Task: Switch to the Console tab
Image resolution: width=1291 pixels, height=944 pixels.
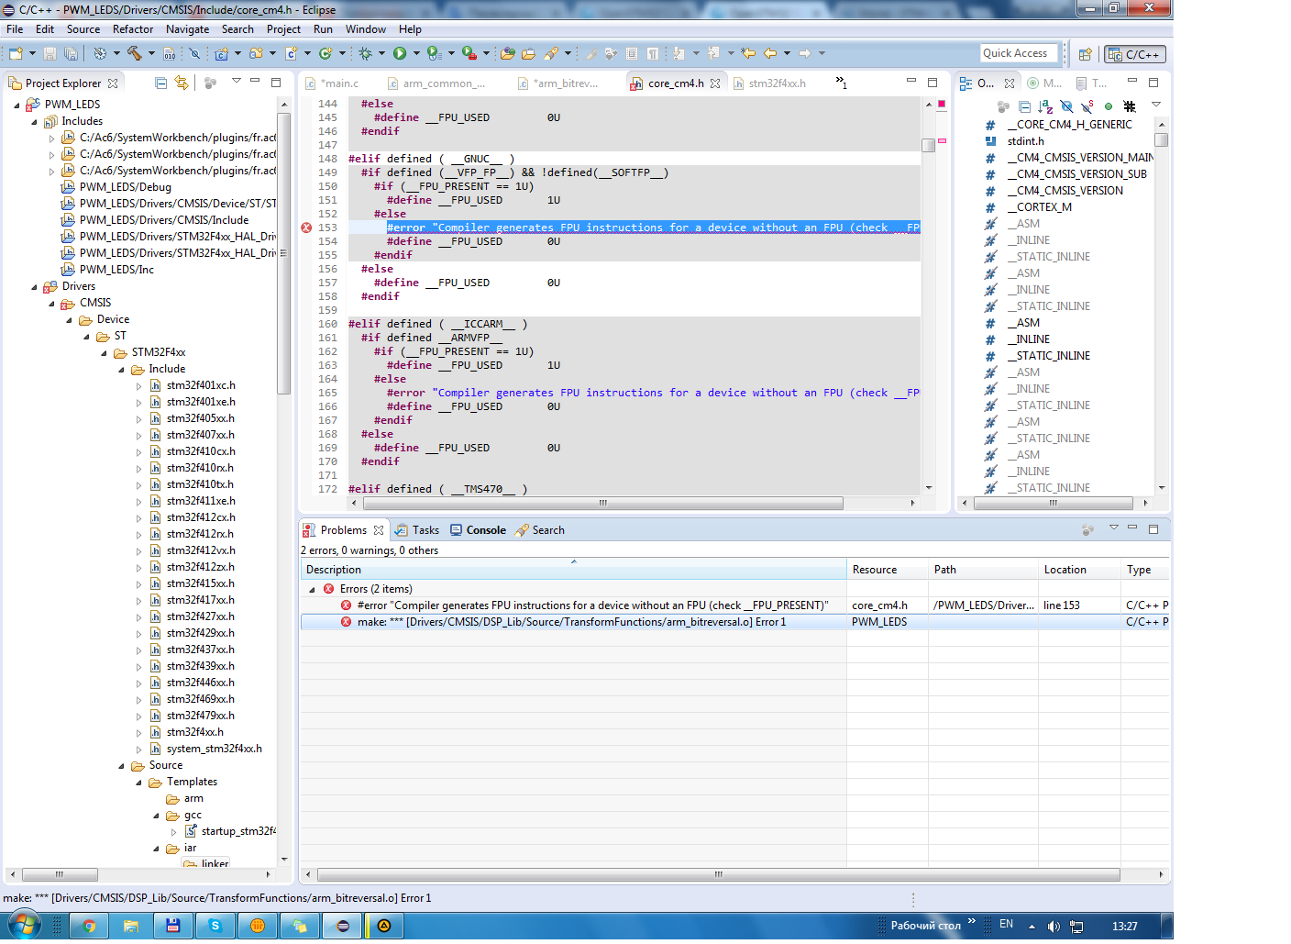Action: tap(485, 530)
